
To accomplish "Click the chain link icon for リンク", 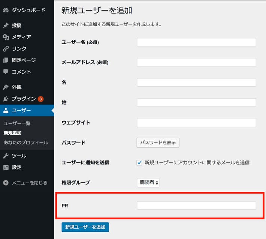I will (x=6, y=49).
